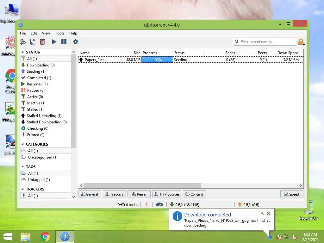324x243 pixels.
Task: Select the Uncategorized (1) category
Action: pos(46,157)
